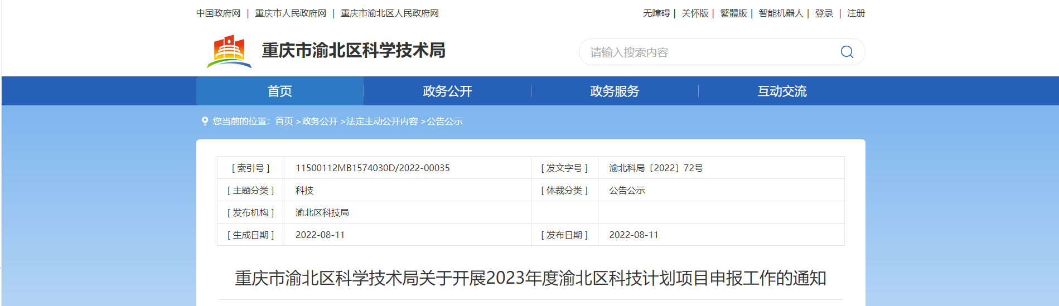The height and width of the screenshot is (306, 1059).
Task: Click the 登录 login link
Action: pyautogui.click(x=824, y=13)
